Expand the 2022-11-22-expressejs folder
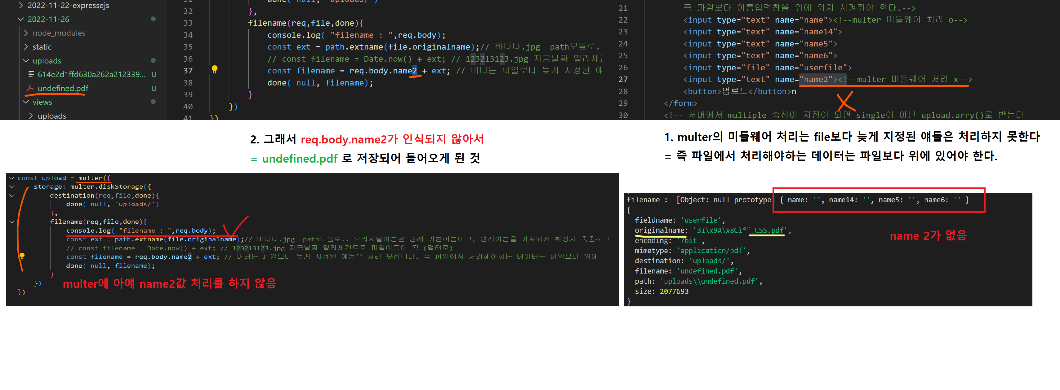This screenshot has height=390, width=1060. tap(21, 5)
